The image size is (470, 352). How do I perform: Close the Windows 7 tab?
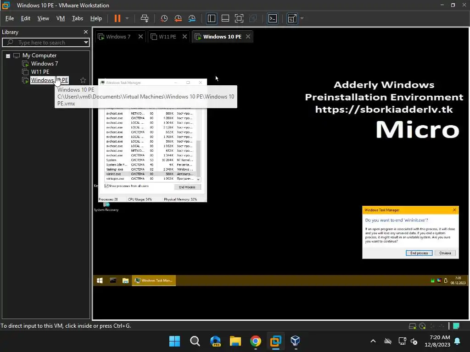tap(140, 37)
